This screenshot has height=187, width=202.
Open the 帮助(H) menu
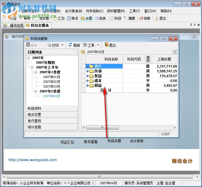coord(166,11)
